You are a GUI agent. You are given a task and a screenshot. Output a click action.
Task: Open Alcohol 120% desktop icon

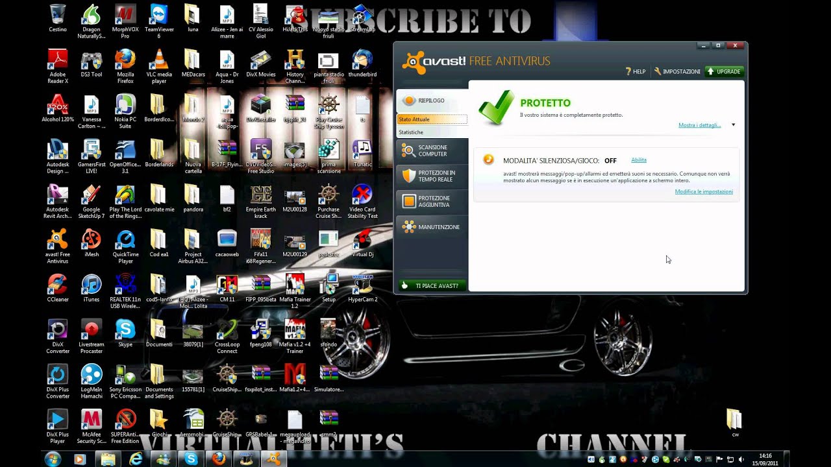(58, 108)
